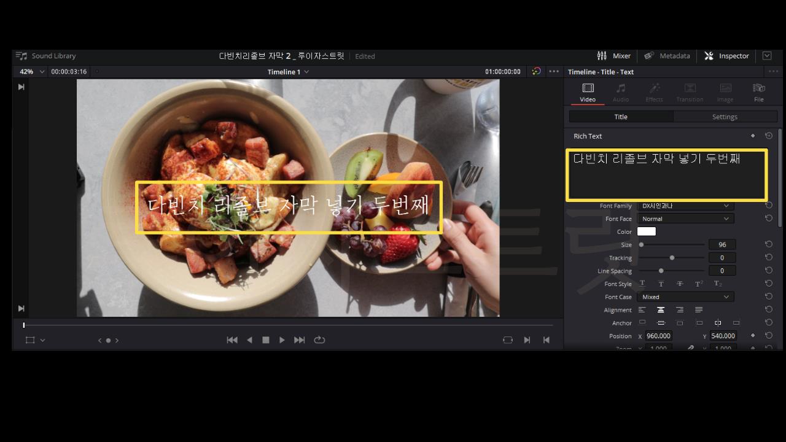
Task: Switch to the File inspector tab
Action: pos(759,93)
